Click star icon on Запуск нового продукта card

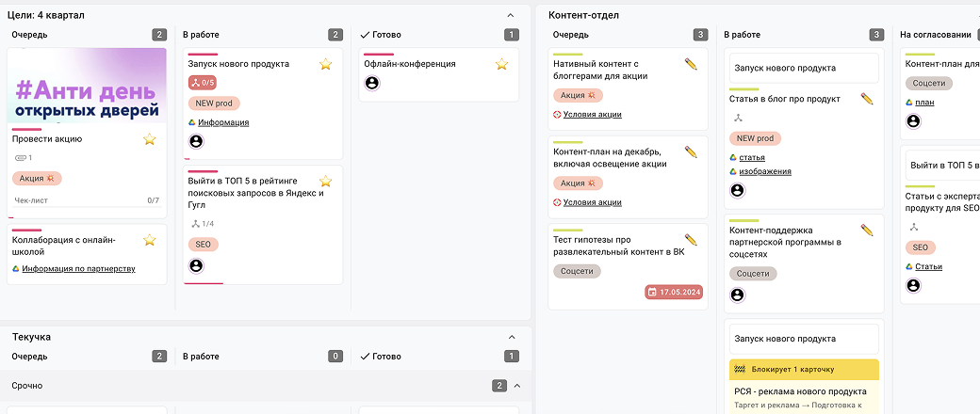point(325,64)
